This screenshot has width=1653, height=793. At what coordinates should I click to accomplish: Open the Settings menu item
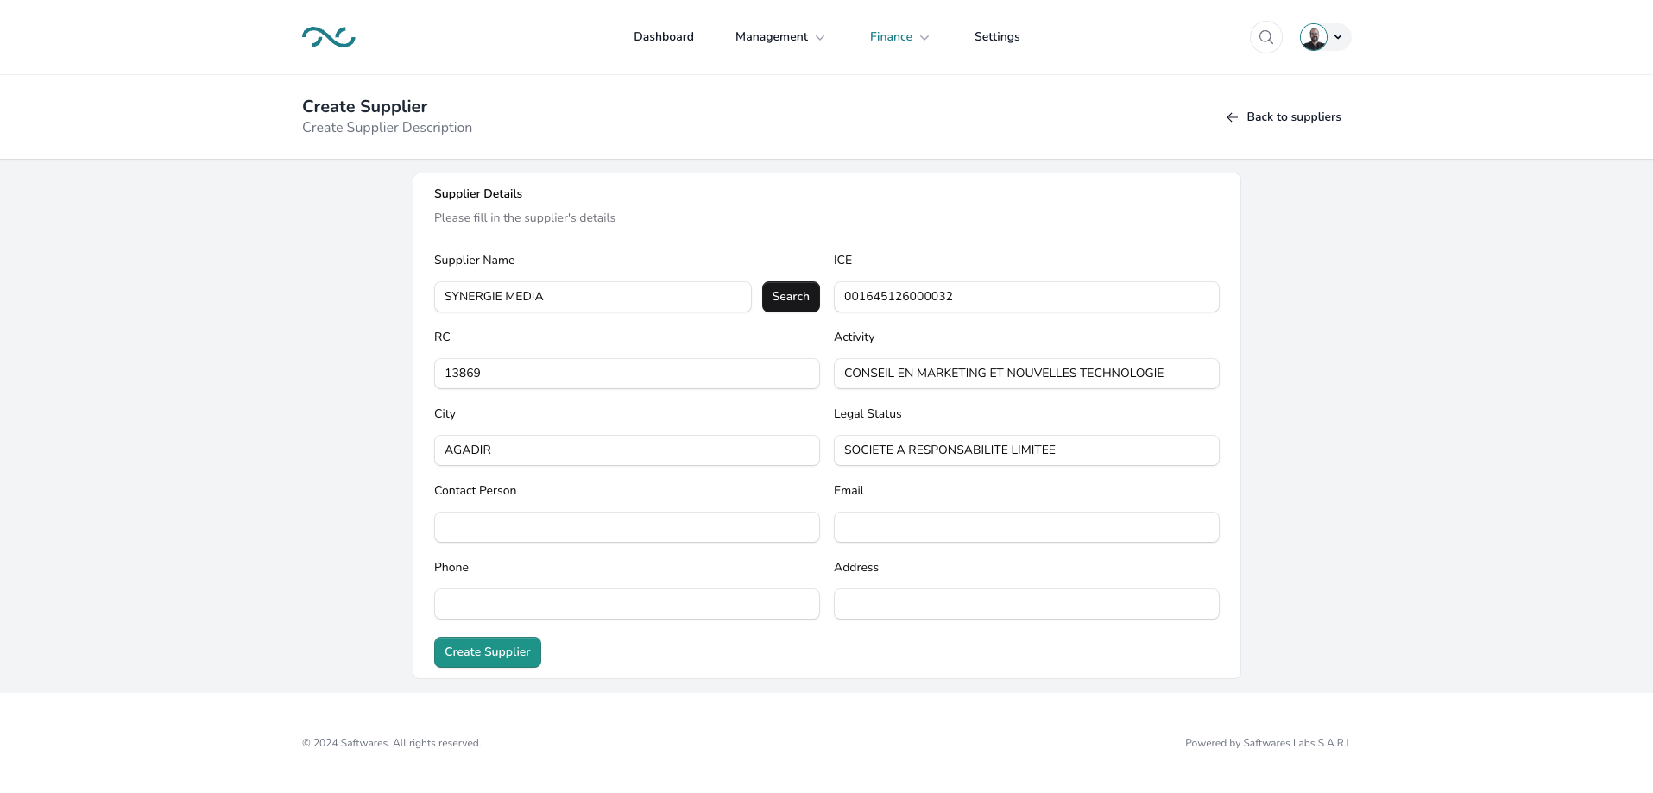pos(996,37)
